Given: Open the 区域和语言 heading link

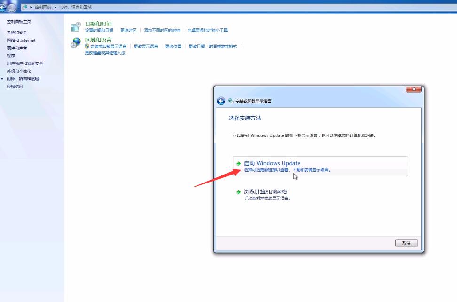Looking at the screenshot, I should pos(98,40).
